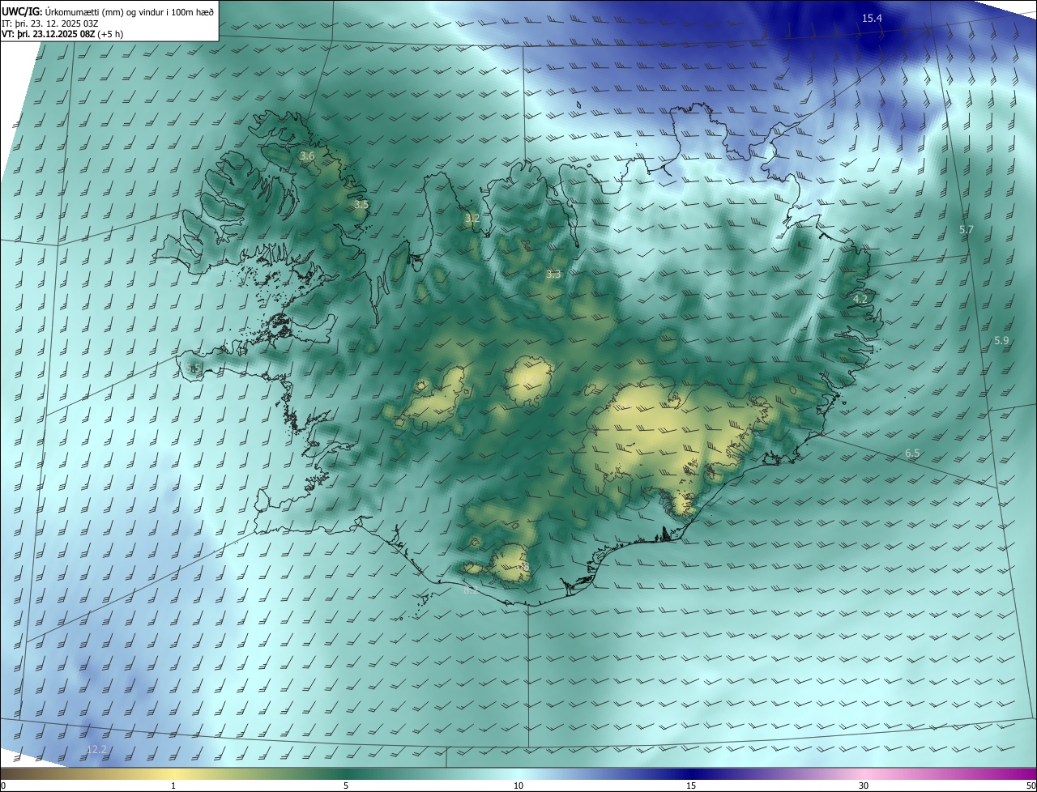Screen dimensions: 1037x792
Task: Click the 6.5 value label offshore
Action: click(x=913, y=453)
